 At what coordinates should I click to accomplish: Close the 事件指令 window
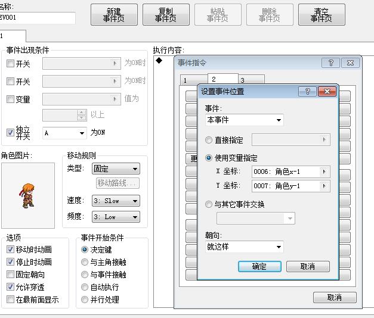coord(350,63)
